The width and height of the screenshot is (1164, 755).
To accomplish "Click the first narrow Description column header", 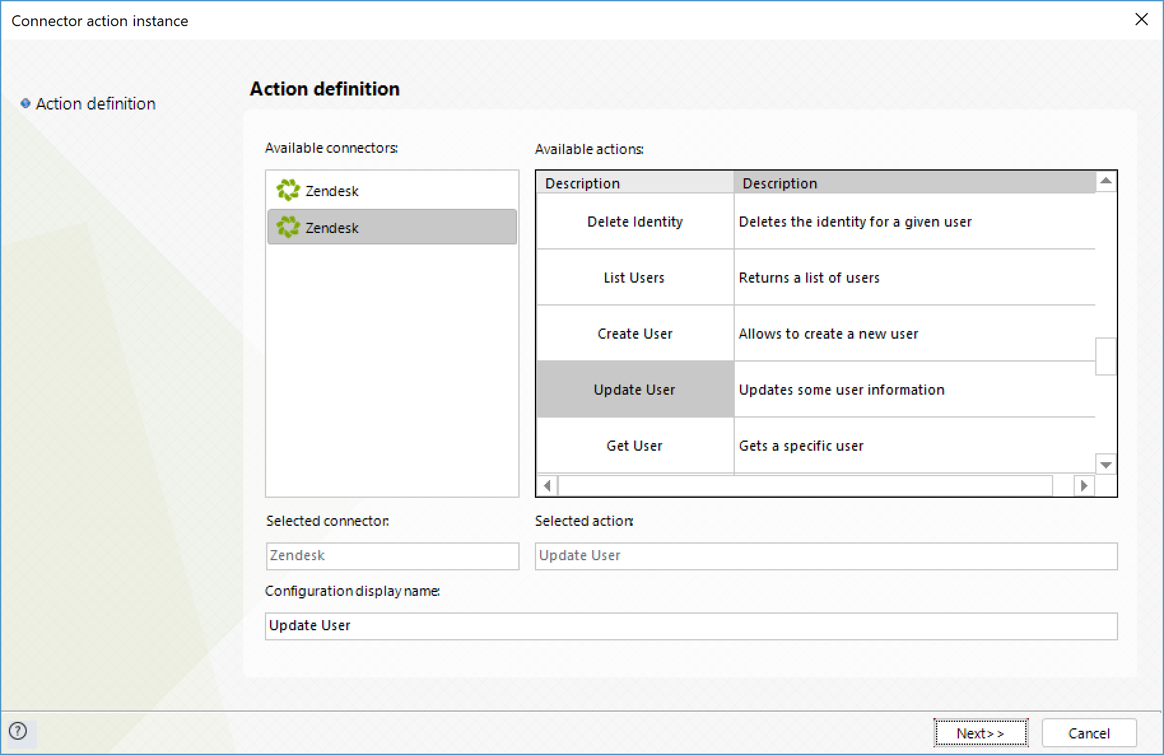I will pyautogui.click(x=635, y=183).
